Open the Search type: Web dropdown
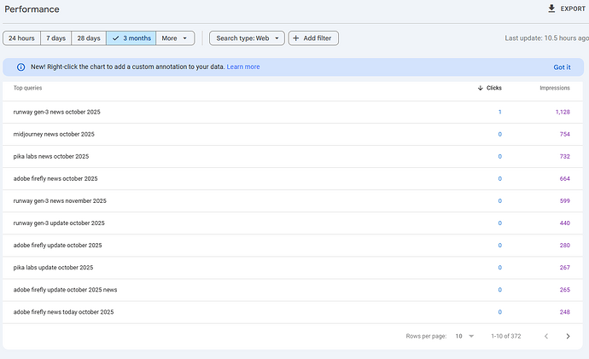 tap(248, 38)
